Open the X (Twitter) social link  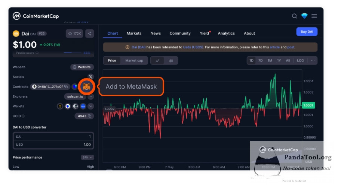[91, 77]
